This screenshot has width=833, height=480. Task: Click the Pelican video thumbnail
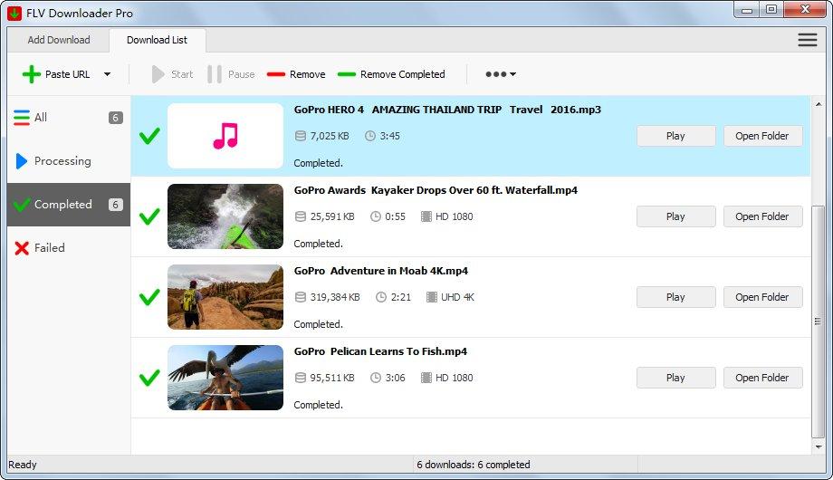tap(225, 378)
